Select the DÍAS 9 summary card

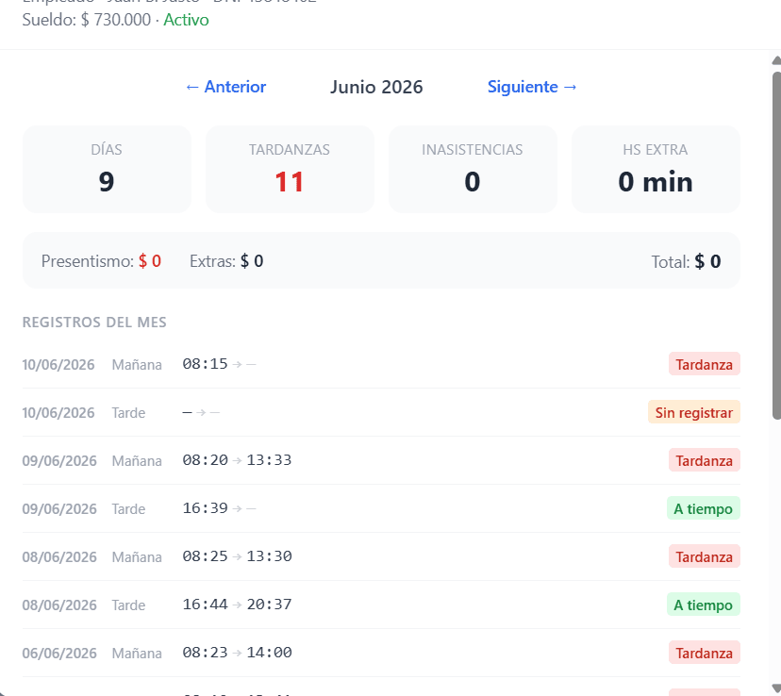[107, 169]
